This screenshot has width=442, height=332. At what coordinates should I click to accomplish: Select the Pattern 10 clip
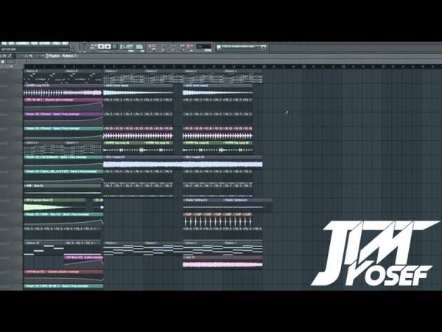44,248
